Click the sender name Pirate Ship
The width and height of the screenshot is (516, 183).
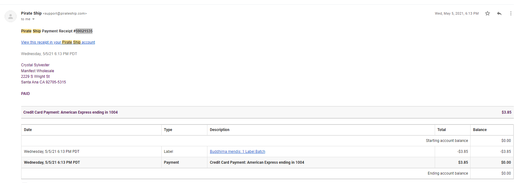31,13
